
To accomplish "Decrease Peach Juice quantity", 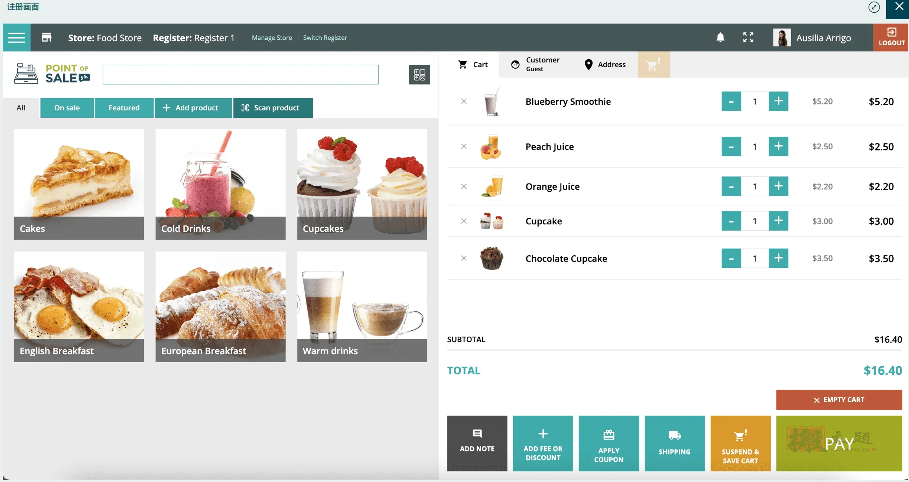I will coord(731,147).
